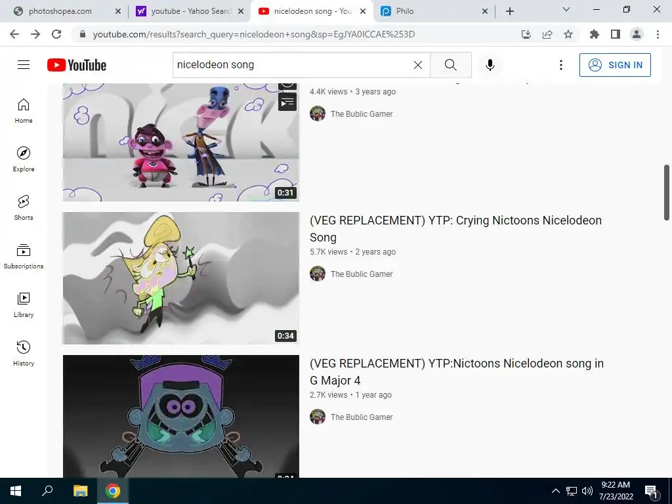This screenshot has width=672, height=504.
Task: Open a new browser tab
Action: [509, 11]
